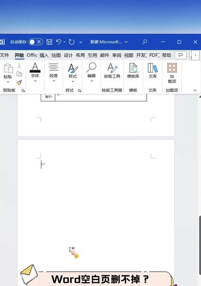Click the Save disk icon

click(49, 42)
